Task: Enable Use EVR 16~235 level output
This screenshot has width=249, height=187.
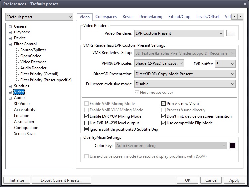Action: point(86,123)
